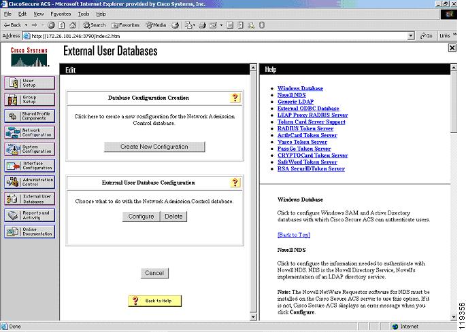This screenshot has height=332, width=466.
Task: Click the Database Configuration Creation help icon
Action: (235, 98)
